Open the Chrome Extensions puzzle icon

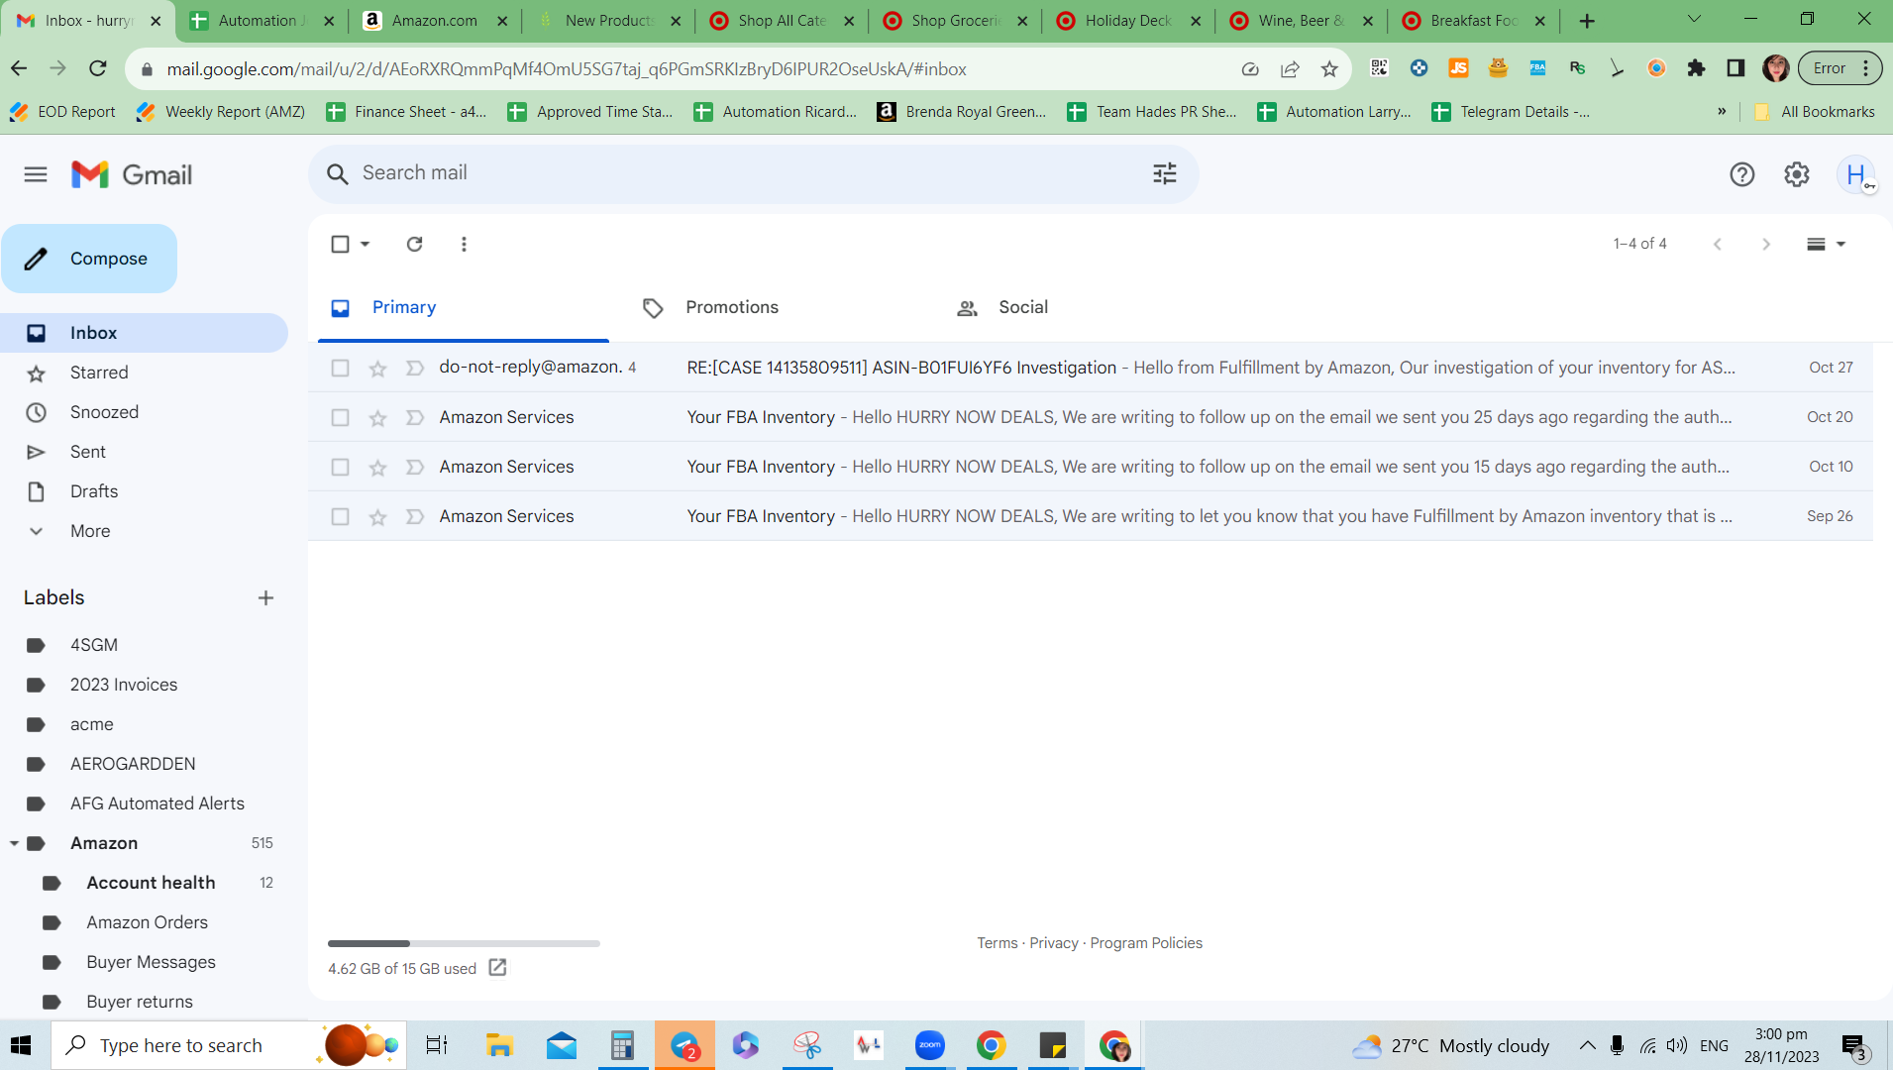click(1696, 68)
